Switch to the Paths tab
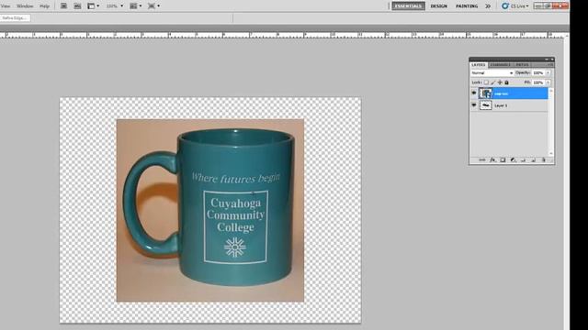 [523, 65]
